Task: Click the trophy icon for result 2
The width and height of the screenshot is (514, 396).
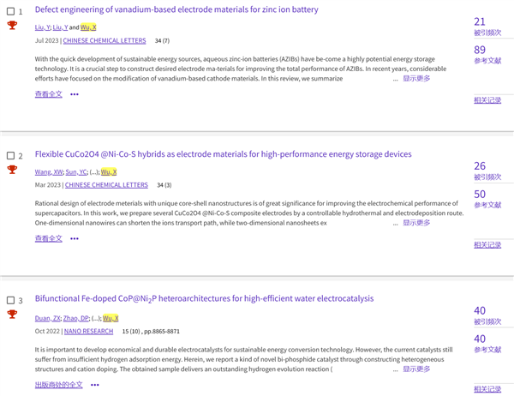Action: pos(12,170)
